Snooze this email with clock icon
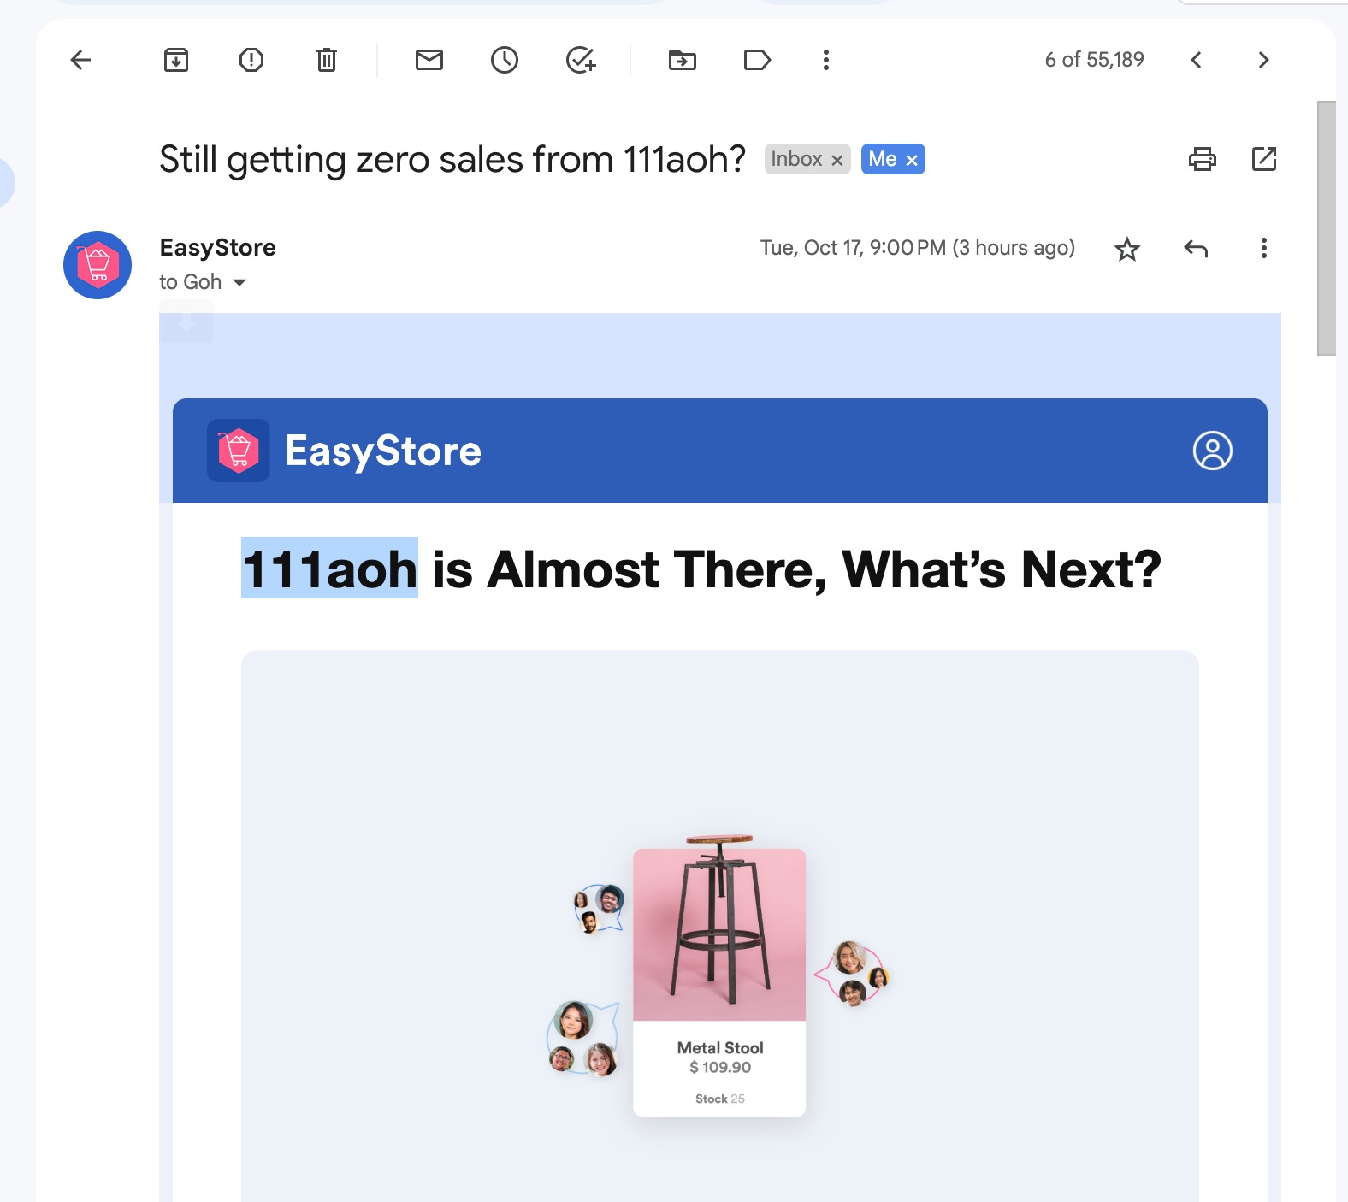Image resolution: width=1348 pixels, height=1202 pixels. pyautogui.click(x=505, y=60)
